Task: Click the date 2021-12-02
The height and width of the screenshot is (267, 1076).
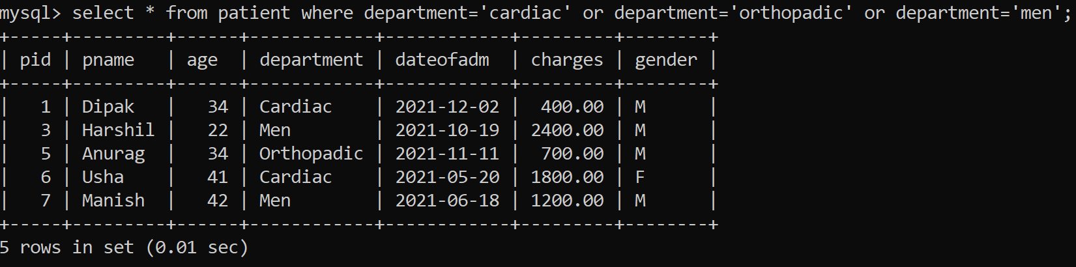Action: click(x=447, y=107)
